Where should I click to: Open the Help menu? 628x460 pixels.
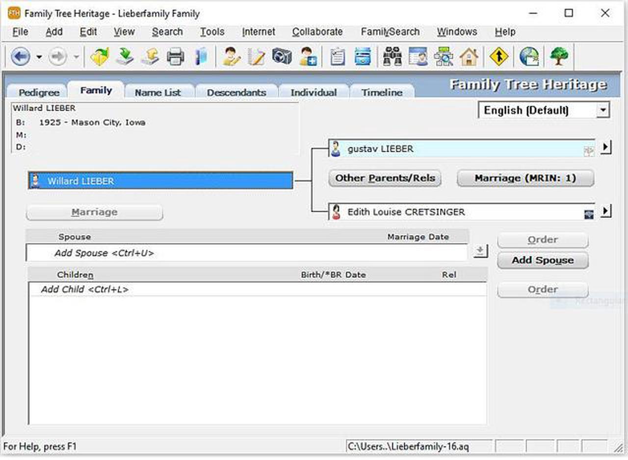click(505, 32)
